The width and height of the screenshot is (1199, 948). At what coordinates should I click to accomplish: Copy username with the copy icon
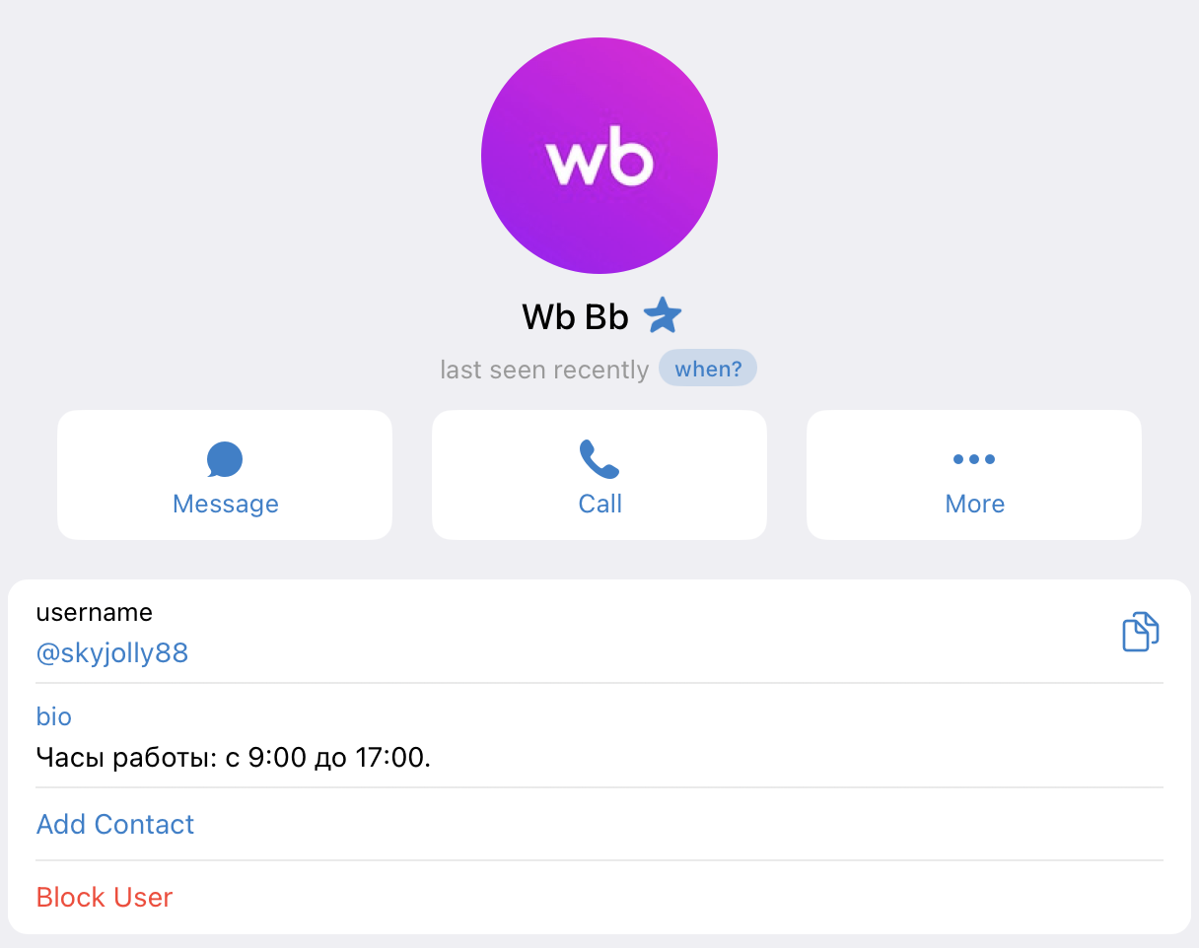(1141, 632)
